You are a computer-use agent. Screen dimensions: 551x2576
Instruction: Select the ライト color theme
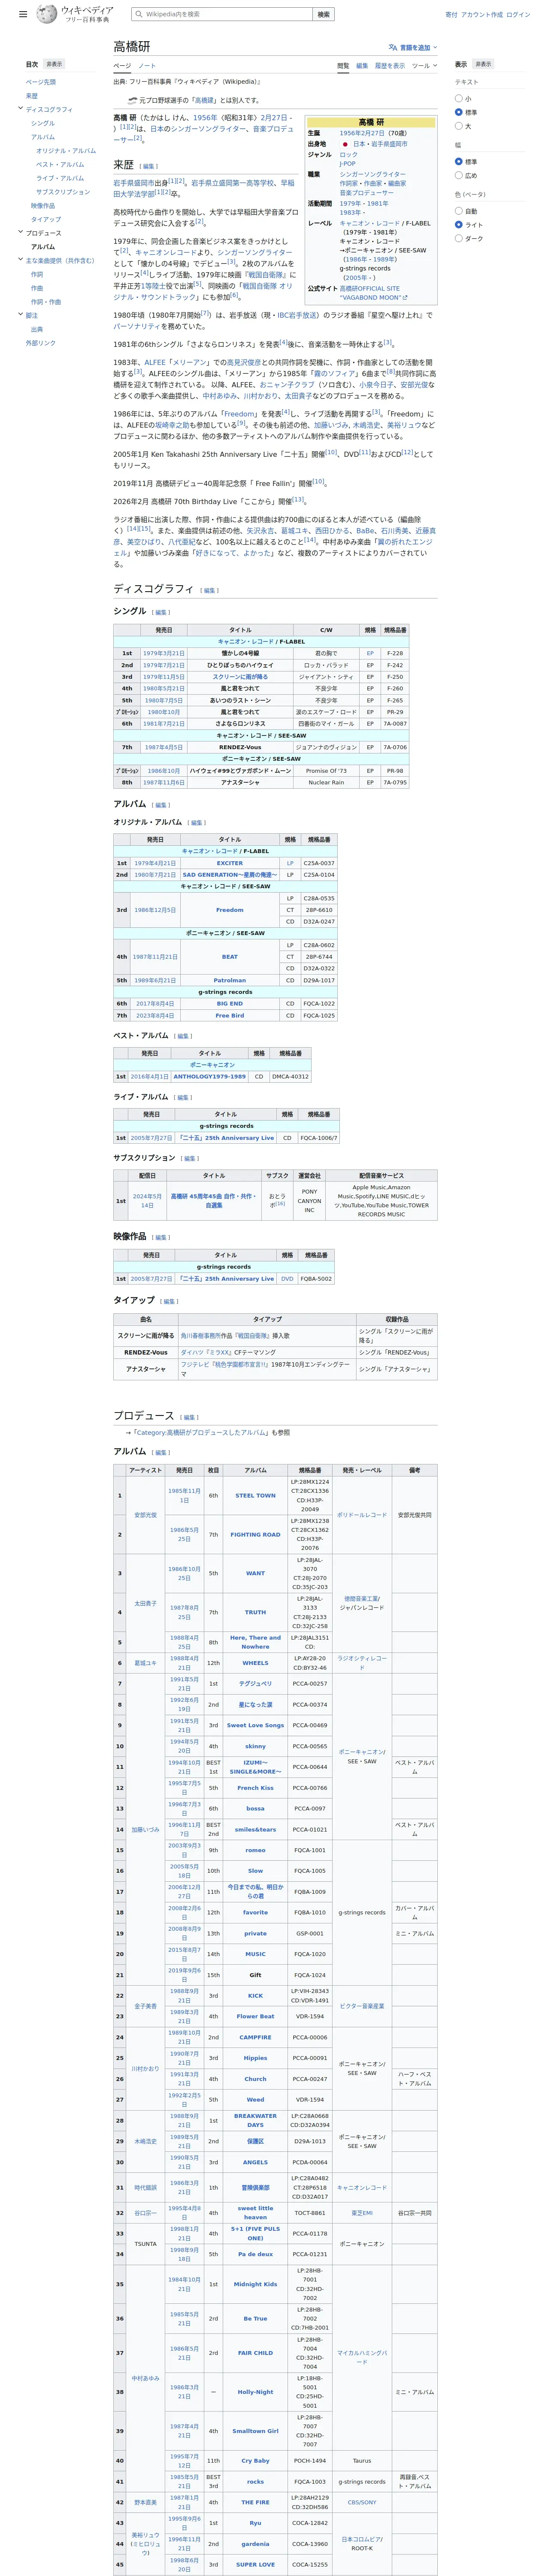tap(459, 225)
